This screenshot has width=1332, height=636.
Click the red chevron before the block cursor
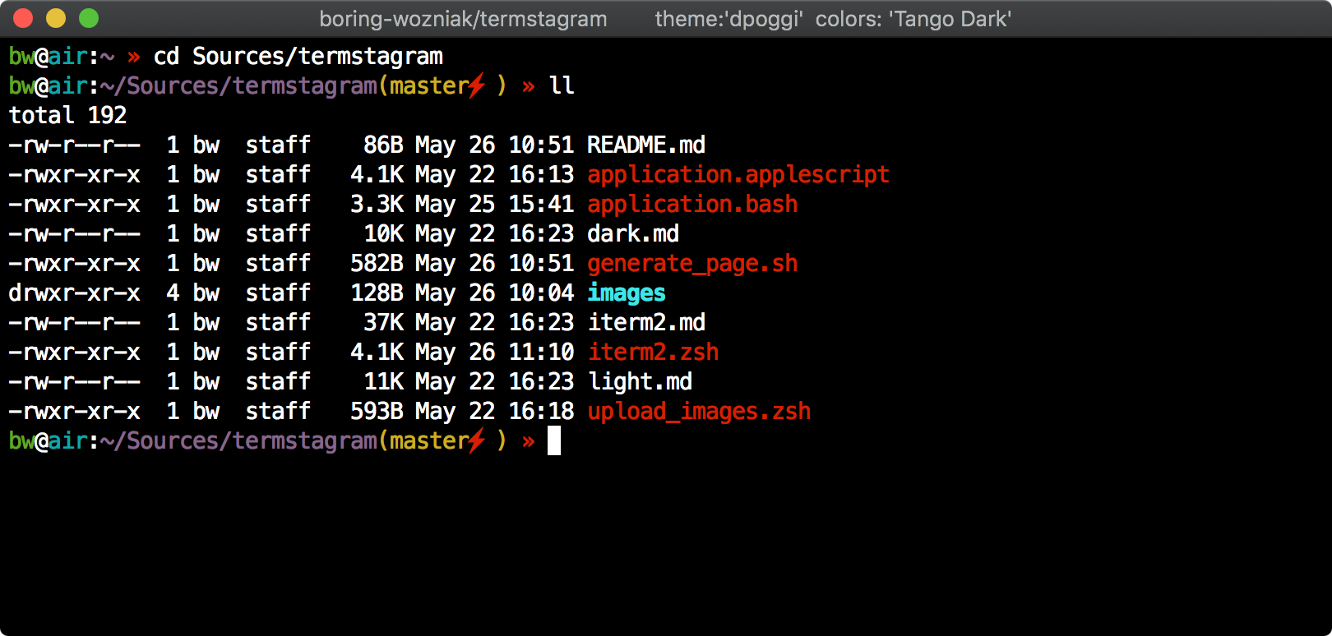[529, 441]
